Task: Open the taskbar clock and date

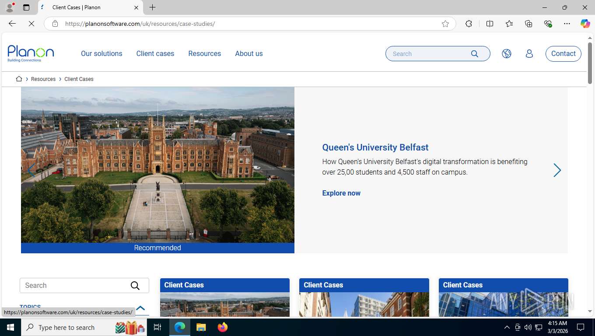Action: [557, 327]
